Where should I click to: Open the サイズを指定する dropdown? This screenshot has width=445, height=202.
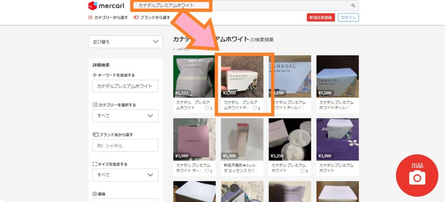click(126, 175)
